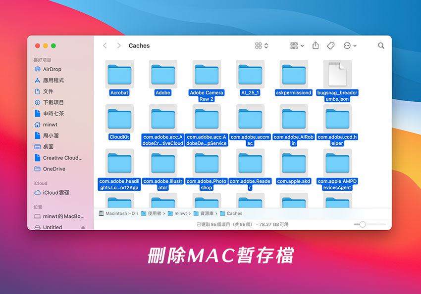Click the Share icon in the toolbar
421x294 pixels.
316,45
